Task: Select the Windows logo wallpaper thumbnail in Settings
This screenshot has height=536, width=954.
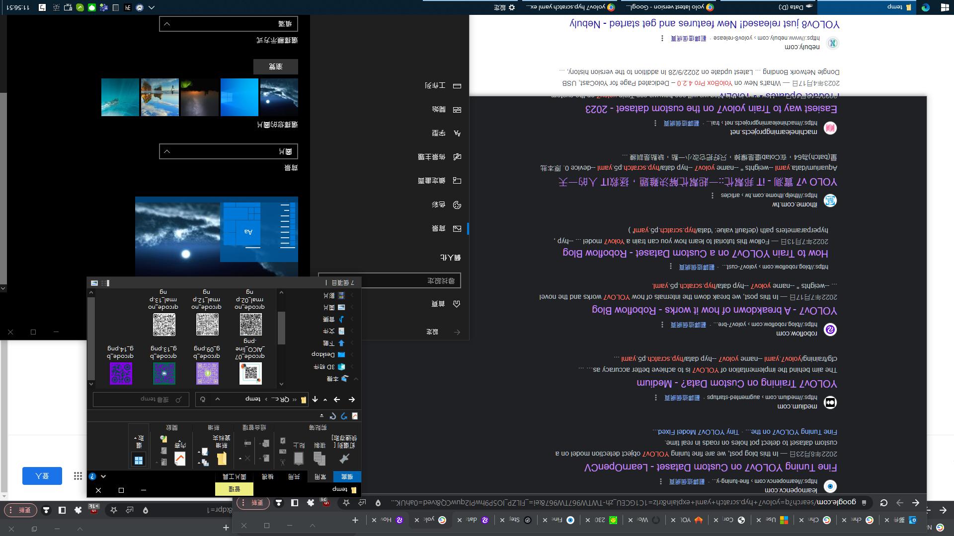Action: point(239,97)
